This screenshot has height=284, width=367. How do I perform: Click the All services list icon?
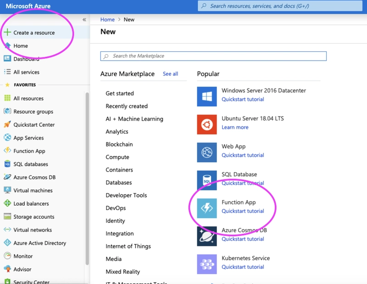(x=7, y=72)
